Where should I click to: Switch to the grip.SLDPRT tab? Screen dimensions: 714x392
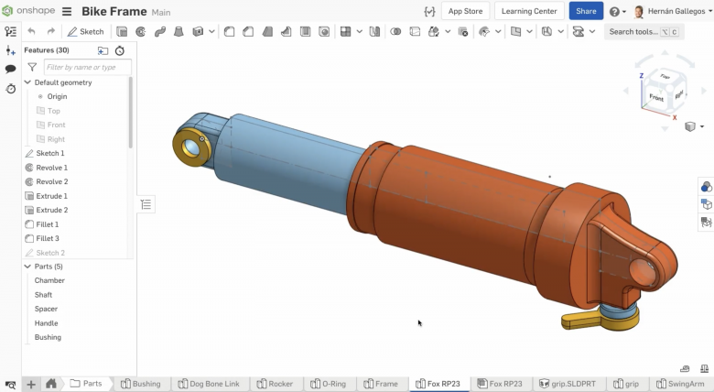pos(568,384)
